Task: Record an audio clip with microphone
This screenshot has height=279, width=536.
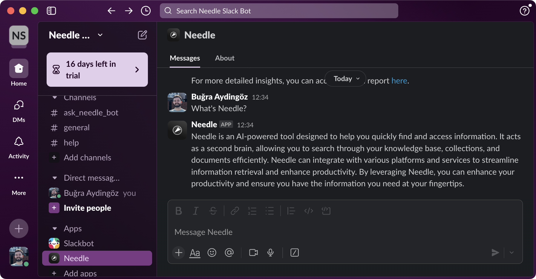Action: (270, 253)
